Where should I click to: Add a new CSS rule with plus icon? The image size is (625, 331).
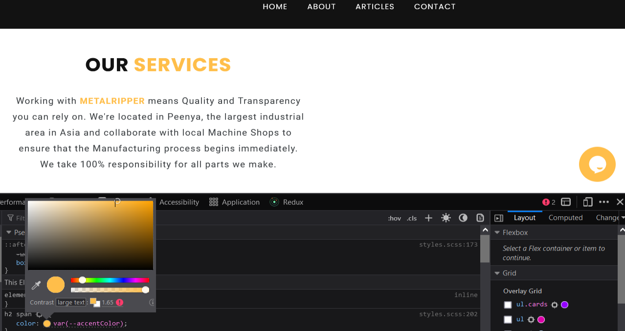tap(428, 218)
